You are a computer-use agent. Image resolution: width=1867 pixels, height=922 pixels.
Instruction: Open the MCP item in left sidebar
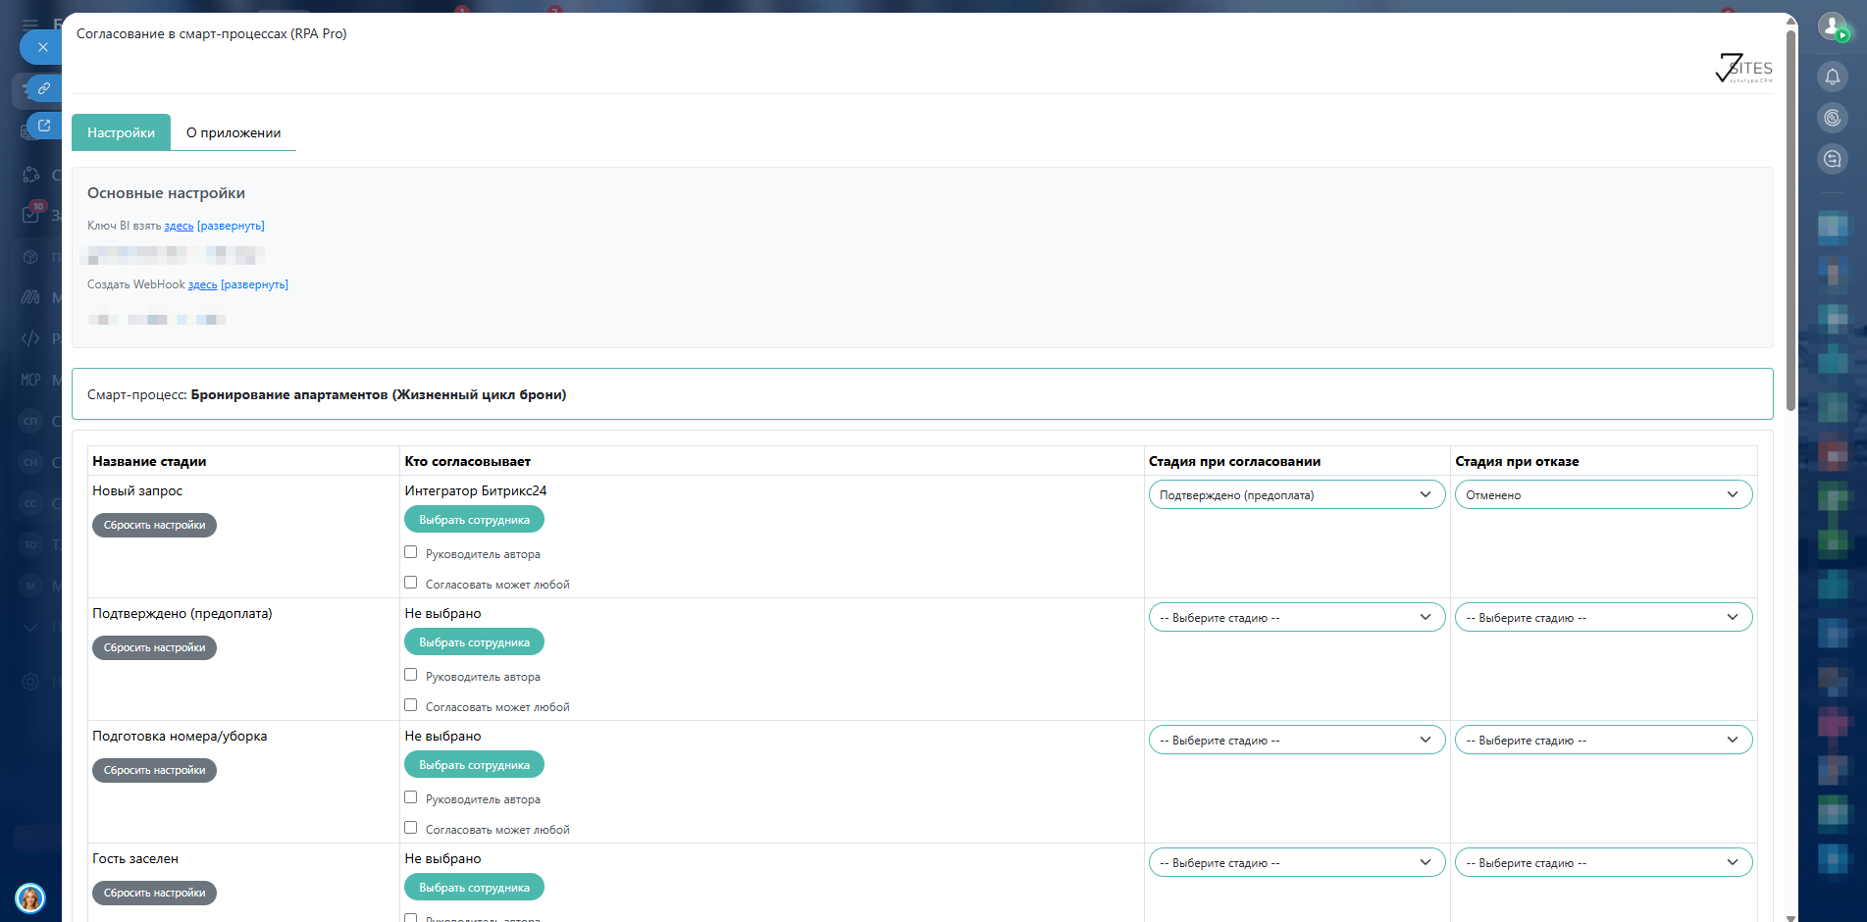(x=30, y=380)
